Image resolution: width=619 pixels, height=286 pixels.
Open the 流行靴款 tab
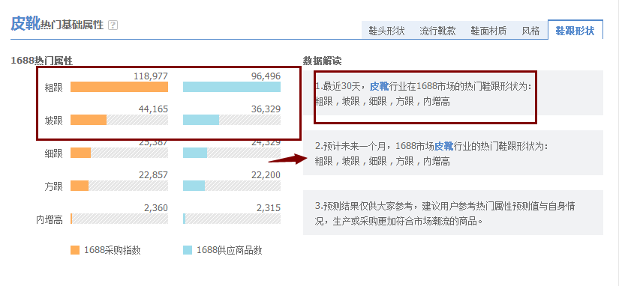click(437, 31)
